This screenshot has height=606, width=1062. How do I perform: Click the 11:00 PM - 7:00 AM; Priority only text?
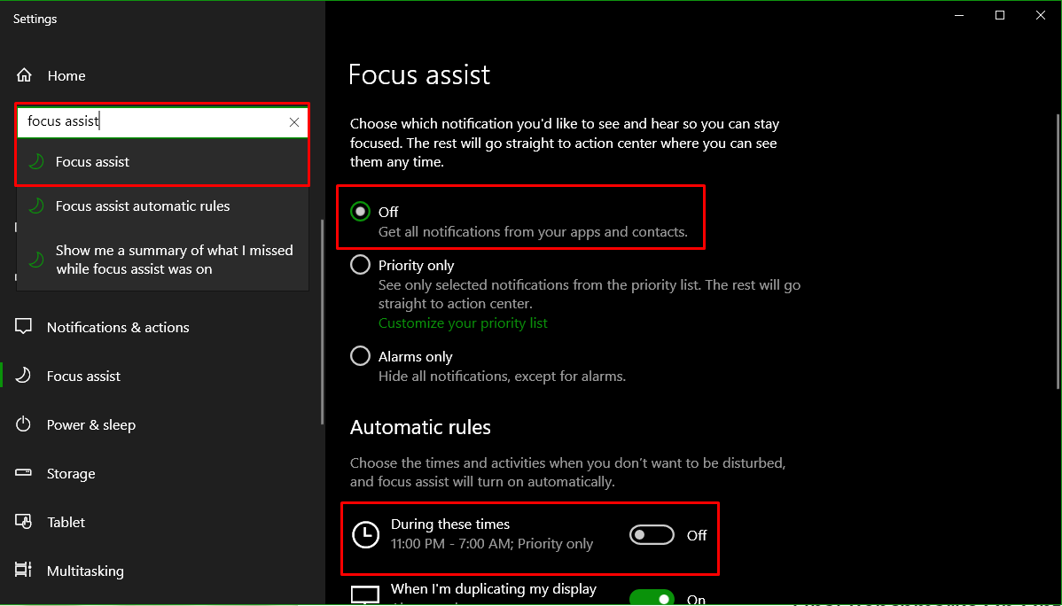[x=492, y=544]
